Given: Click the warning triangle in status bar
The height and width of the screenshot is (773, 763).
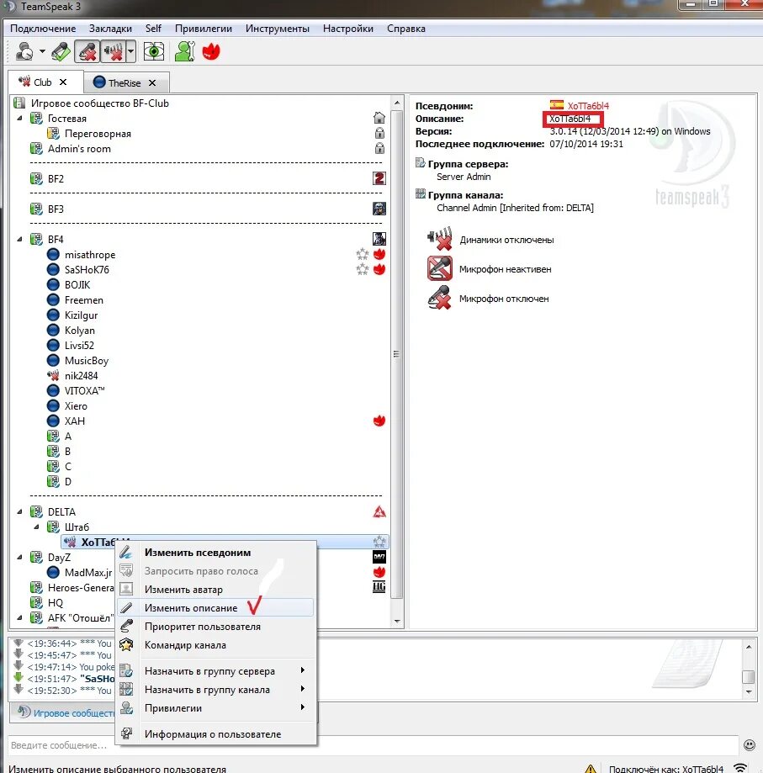Looking at the screenshot, I should tap(591, 768).
